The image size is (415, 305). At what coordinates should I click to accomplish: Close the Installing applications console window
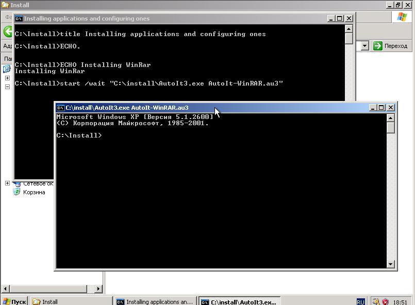(349, 19)
